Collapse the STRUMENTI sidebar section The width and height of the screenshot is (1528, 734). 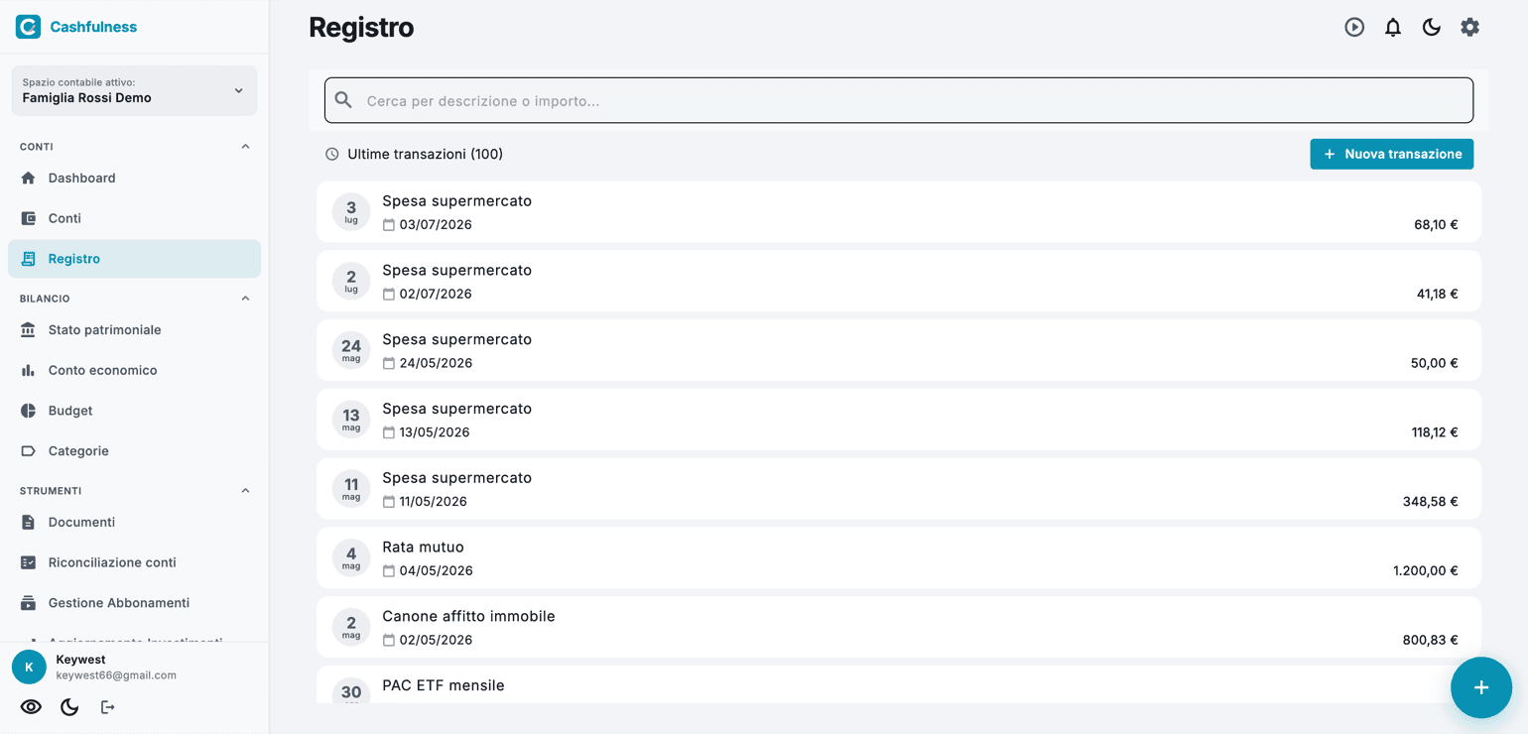point(245,491)
